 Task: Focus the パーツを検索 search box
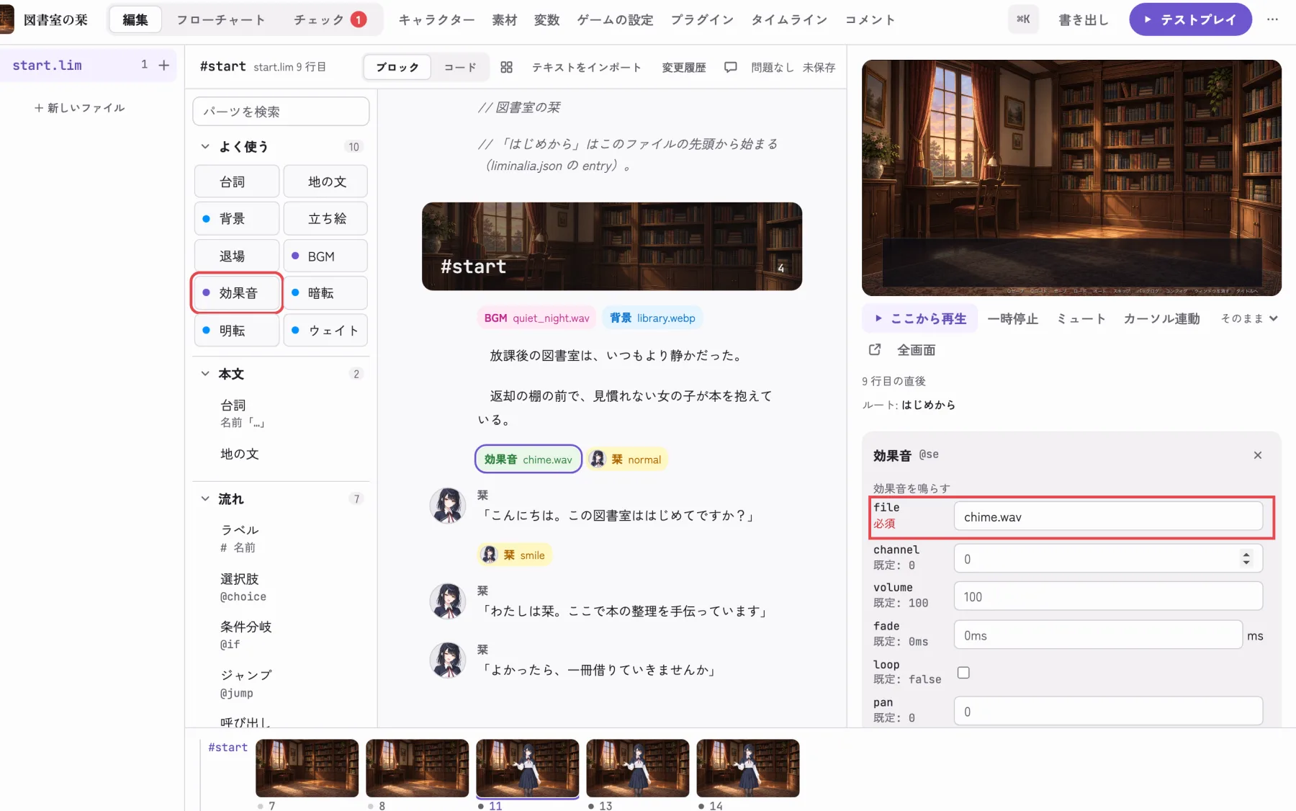click(281, 111)
